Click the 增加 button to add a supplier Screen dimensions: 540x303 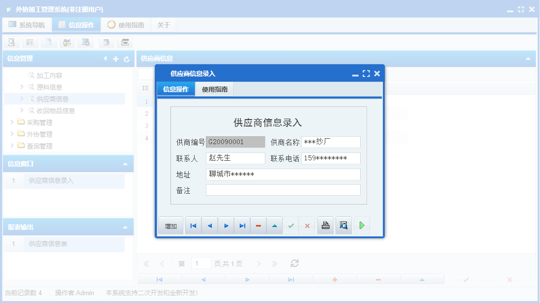point(171,225)
